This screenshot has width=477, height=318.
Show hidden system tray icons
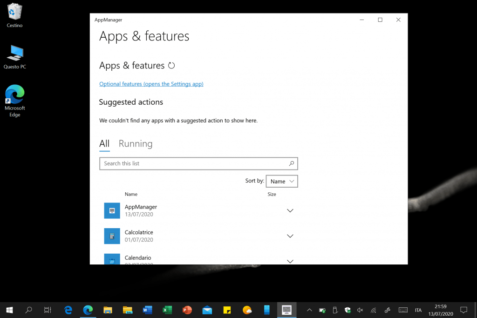309,310
